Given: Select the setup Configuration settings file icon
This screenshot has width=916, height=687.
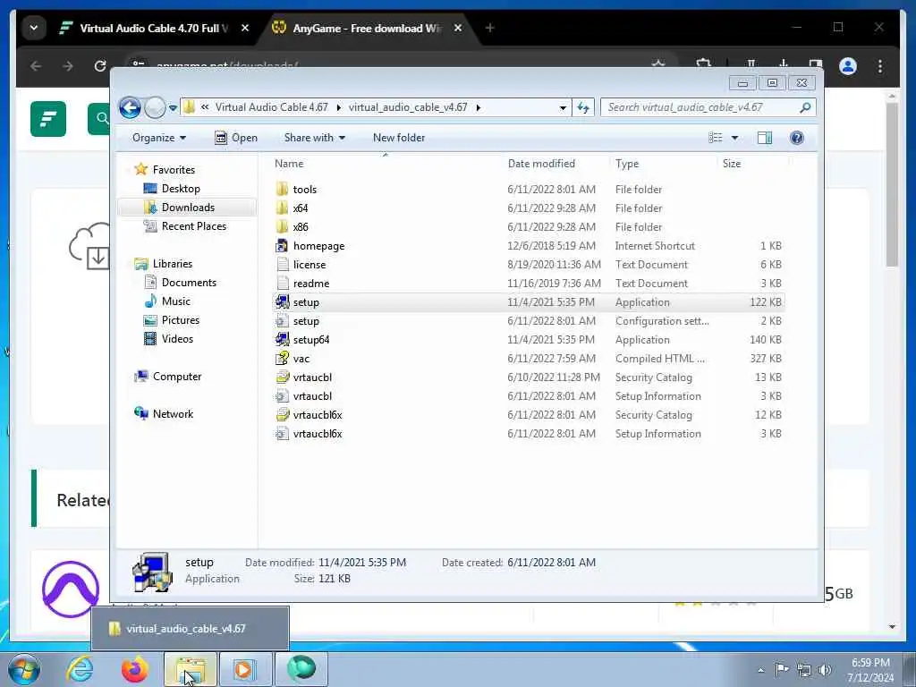Looking at the screenshot, I should point(282,321).
